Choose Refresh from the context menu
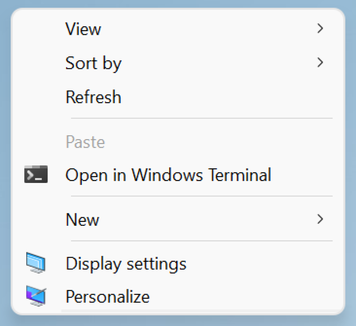Viewport: 356px width, 326px height. pos(178,97)
